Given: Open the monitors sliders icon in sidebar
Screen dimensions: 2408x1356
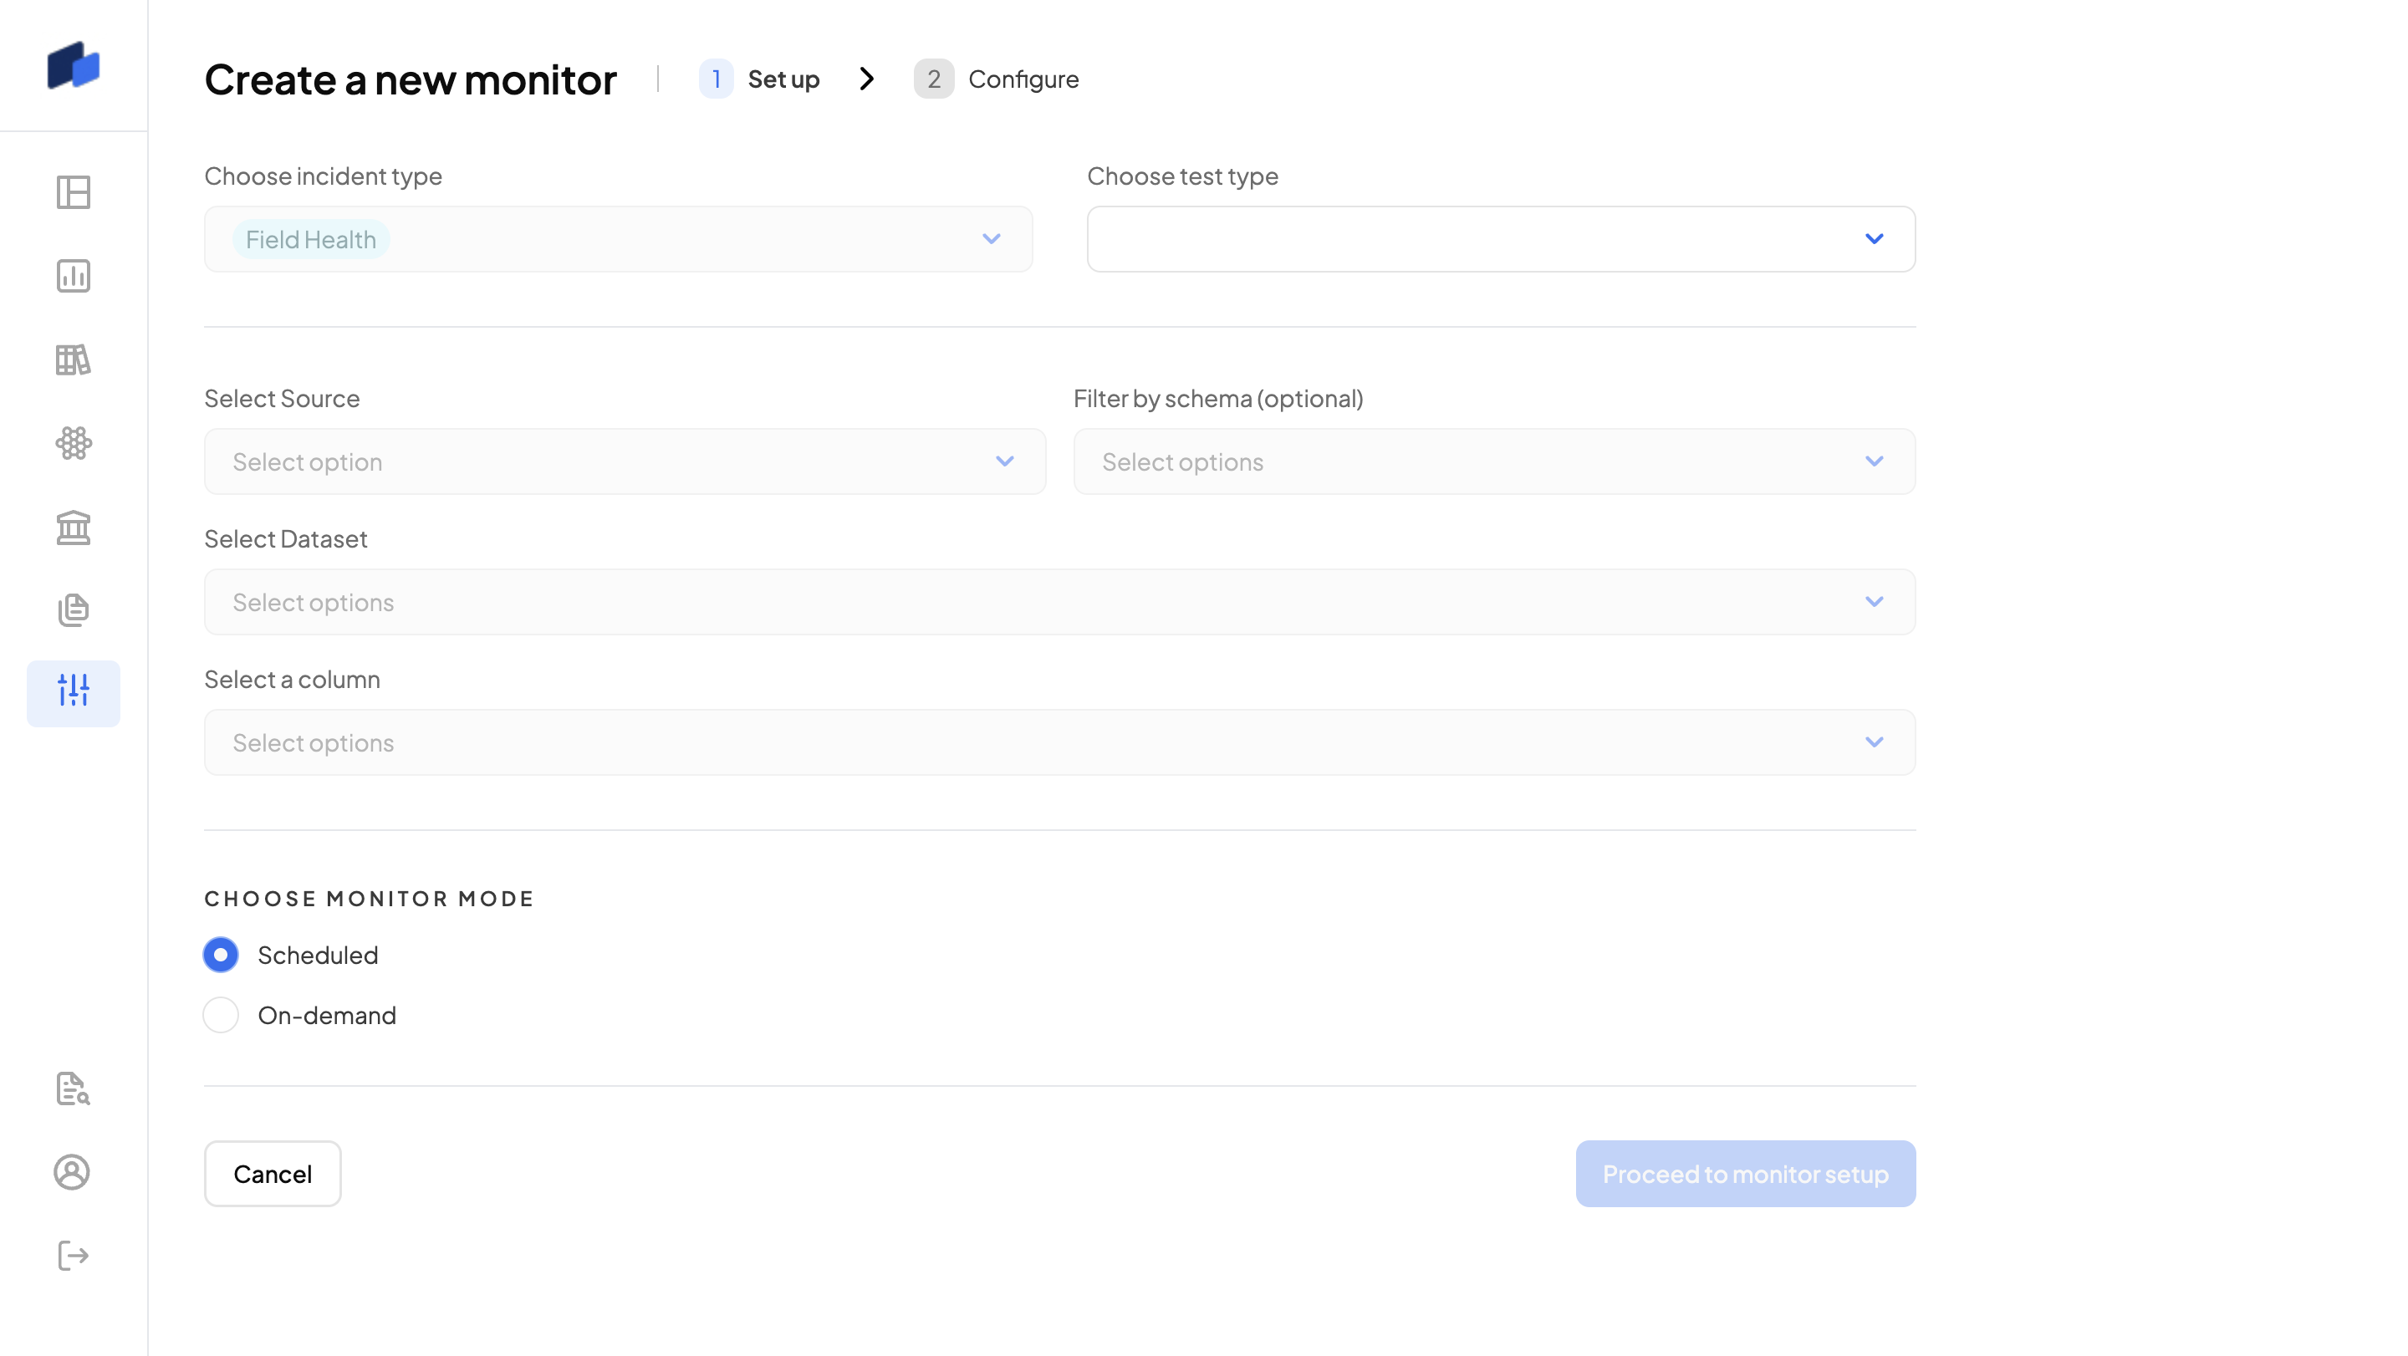Looking at the screenshot, I should pyautogui.click(x=73, y=692).
